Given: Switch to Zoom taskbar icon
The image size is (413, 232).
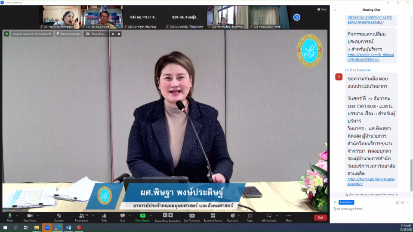Looking at the screenshot, I should click(47, 228).
